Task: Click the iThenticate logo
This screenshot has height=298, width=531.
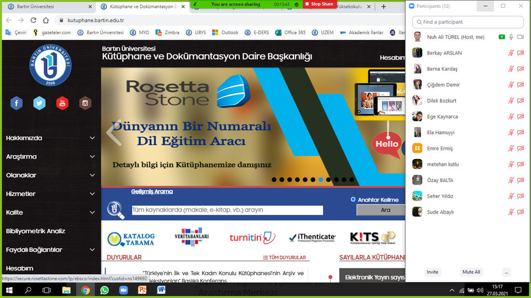Action: click(x=312, y=238)
